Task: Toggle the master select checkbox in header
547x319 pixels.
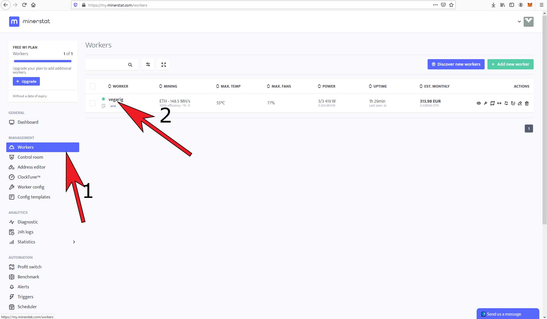Action: (92, 86)
